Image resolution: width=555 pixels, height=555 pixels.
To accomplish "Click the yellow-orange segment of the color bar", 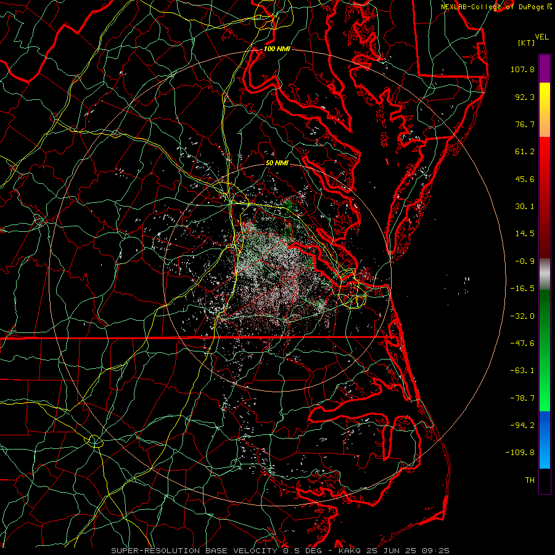I will (545, 110).
